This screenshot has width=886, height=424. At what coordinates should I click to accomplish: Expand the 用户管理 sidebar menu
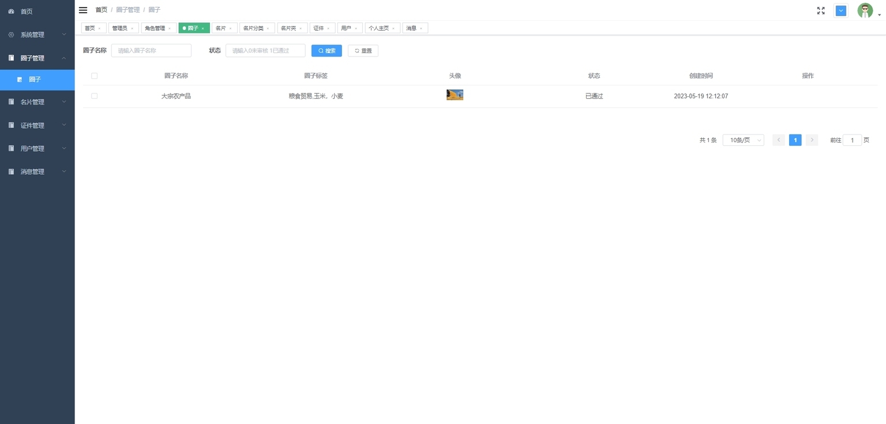[37, 148]
